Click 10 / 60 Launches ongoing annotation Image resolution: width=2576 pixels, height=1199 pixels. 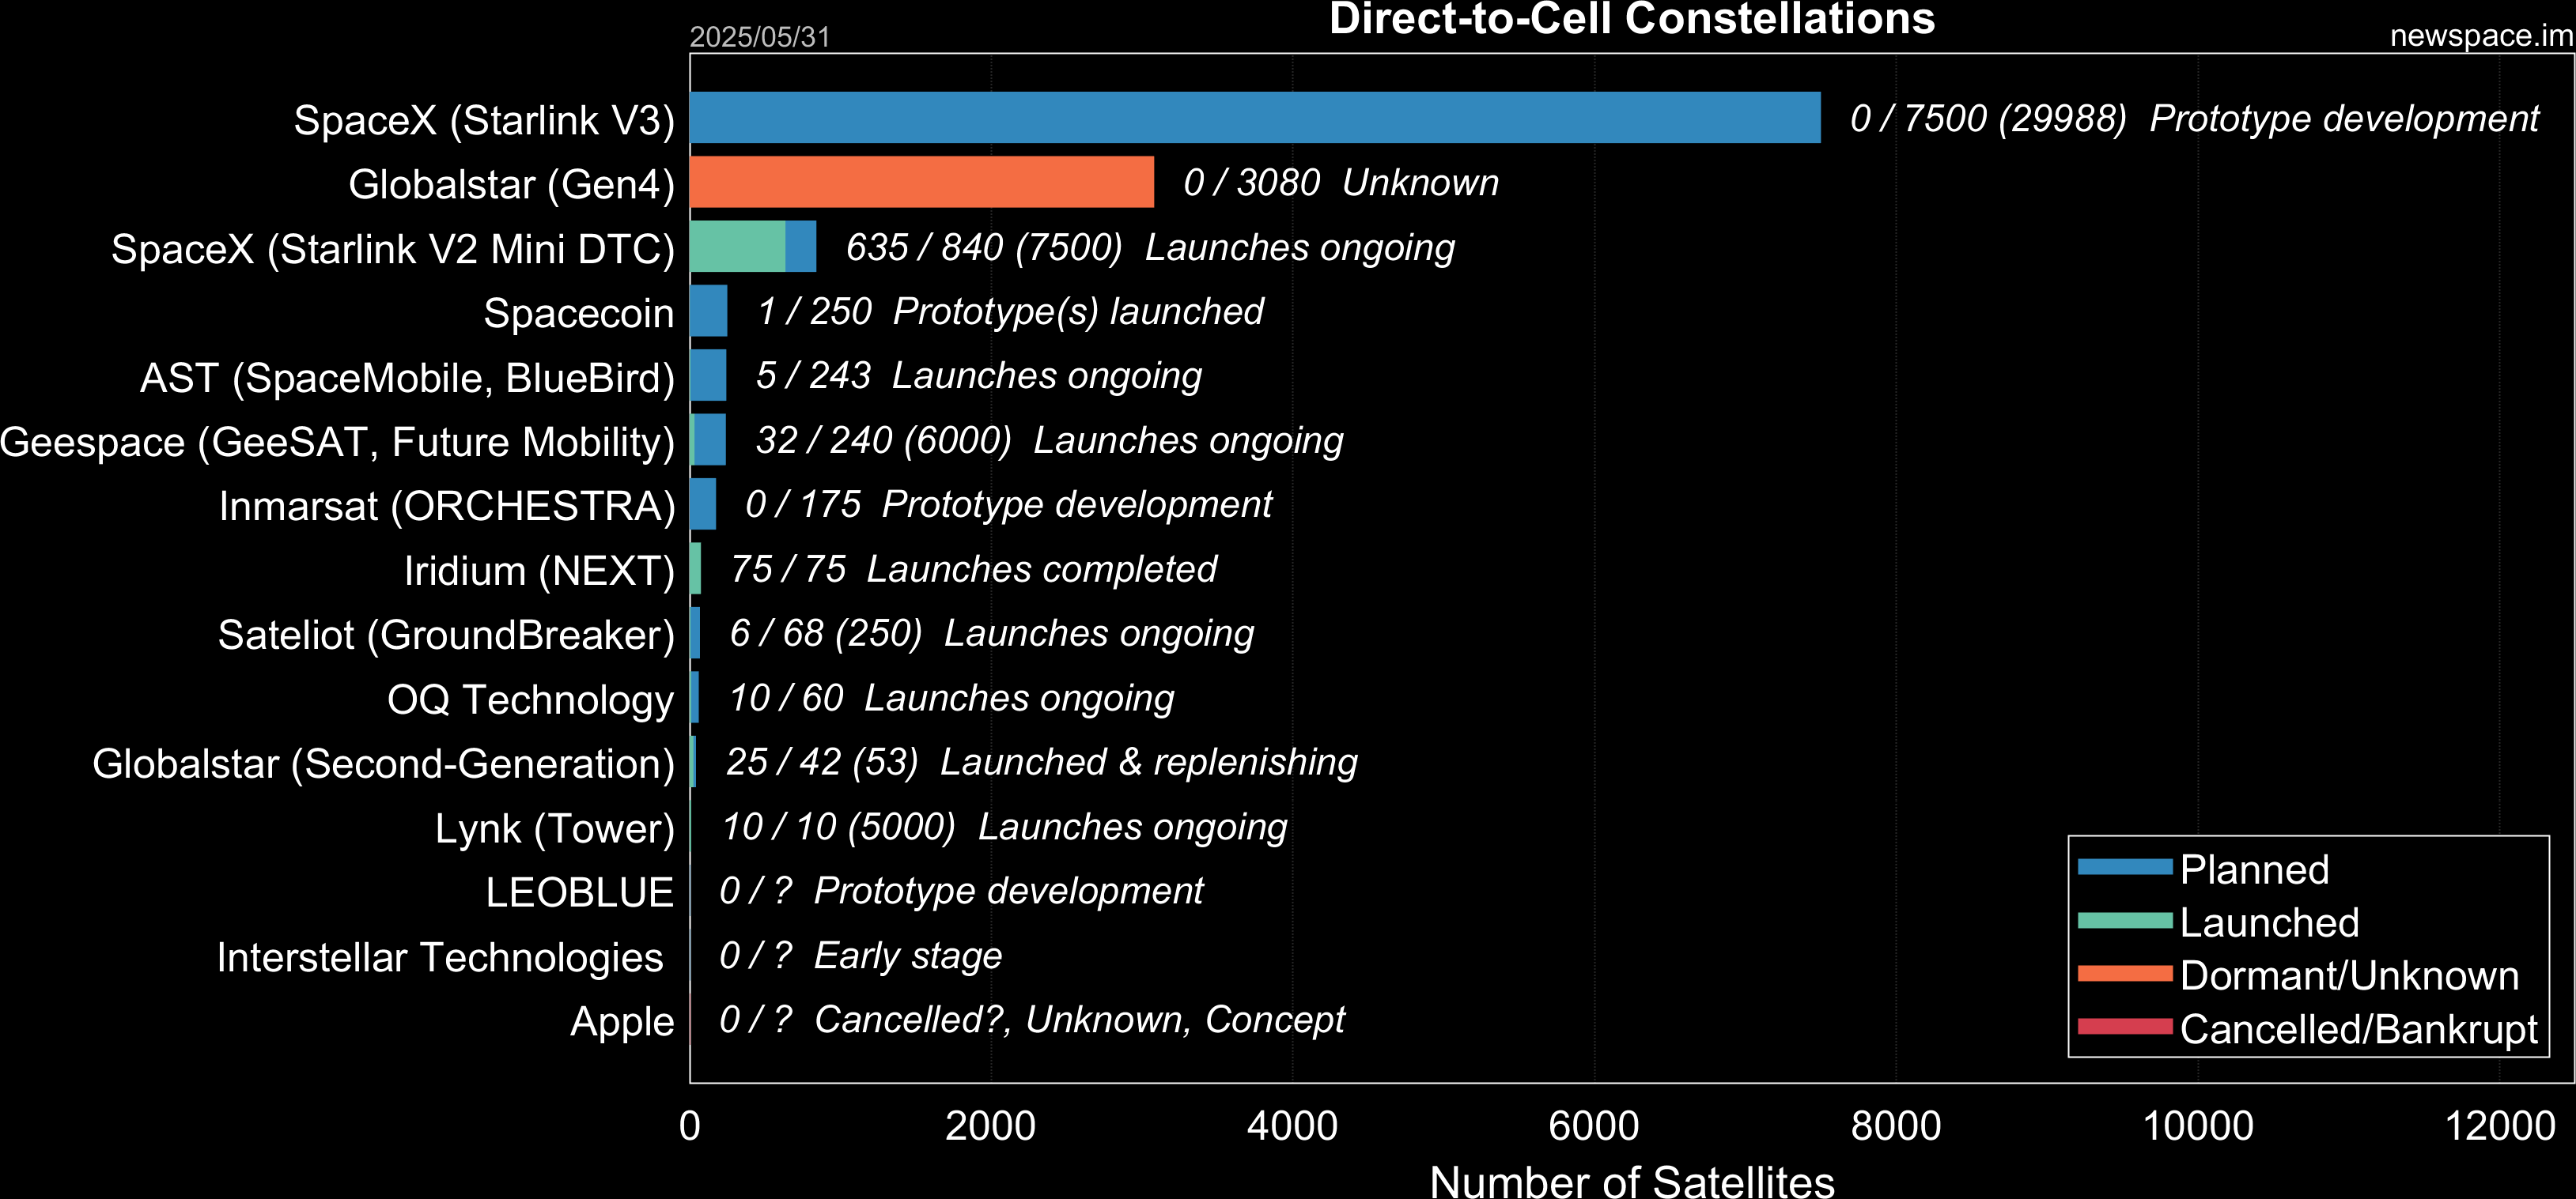pyautogui.click(x=952, y=699)
